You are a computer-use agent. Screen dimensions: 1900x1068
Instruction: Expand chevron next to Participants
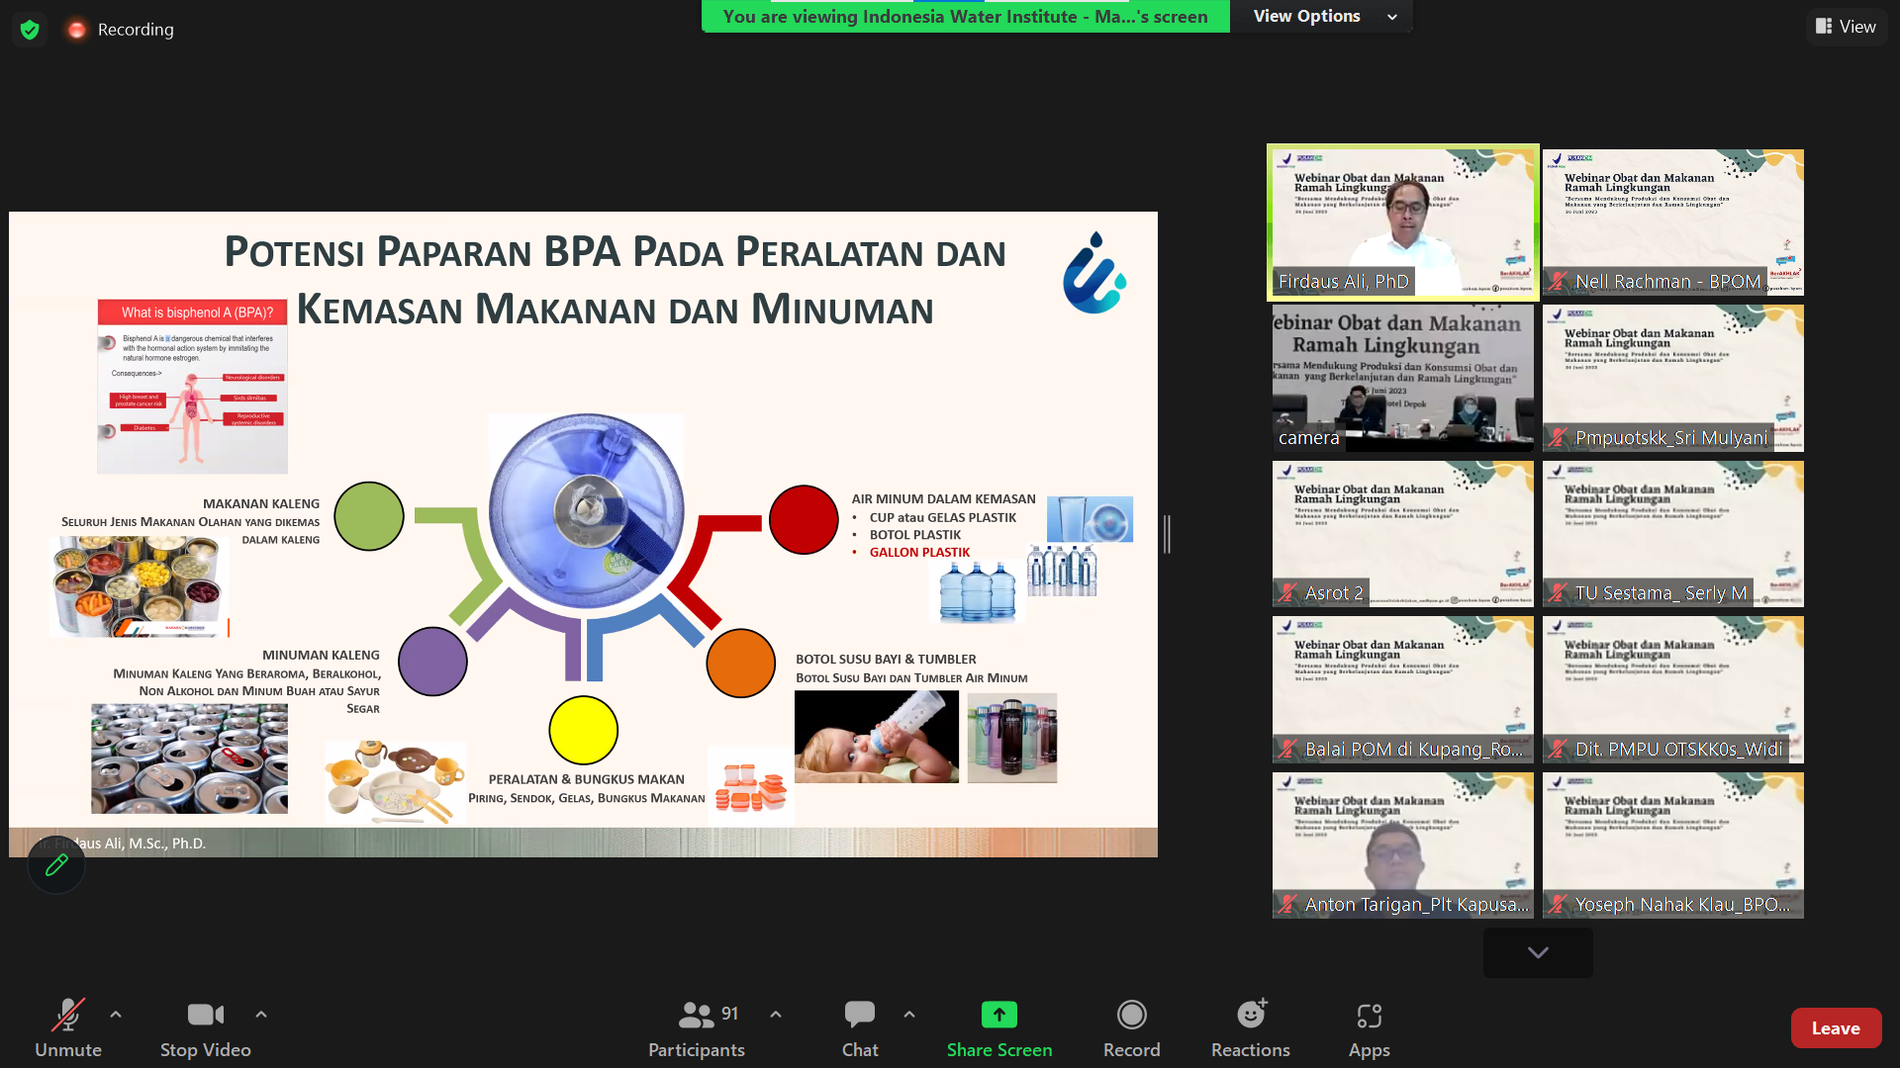click(776, 1015)
